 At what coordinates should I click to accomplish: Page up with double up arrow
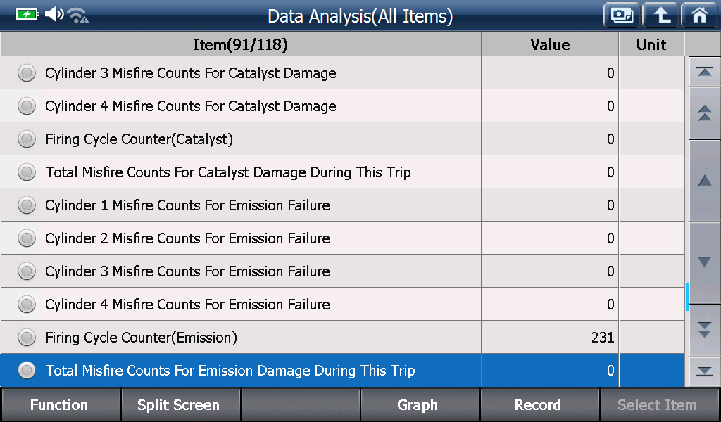point(704,113)
